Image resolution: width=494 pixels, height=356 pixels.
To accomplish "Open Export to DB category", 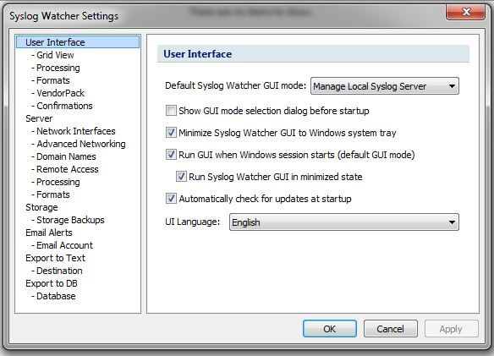I will pyautogui.click(x=52, y=283).
